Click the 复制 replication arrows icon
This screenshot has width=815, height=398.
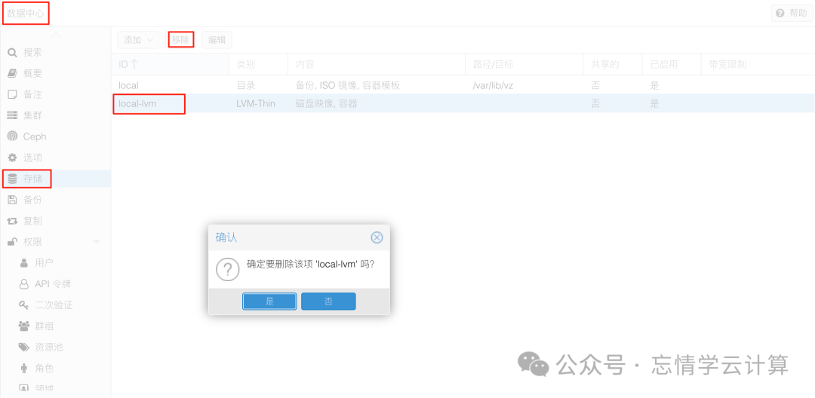pos(12,221)
